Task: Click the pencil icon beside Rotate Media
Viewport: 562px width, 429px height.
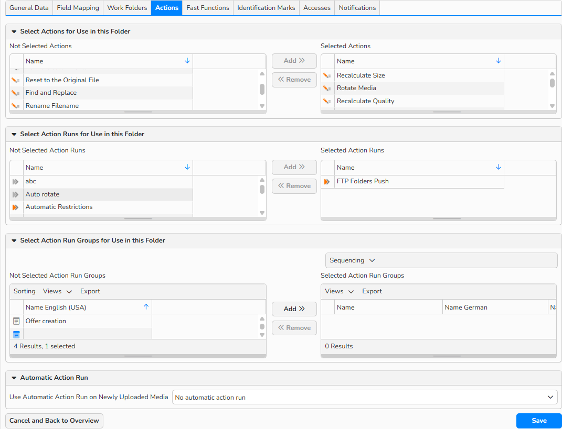Action: (x=326, y=89)
